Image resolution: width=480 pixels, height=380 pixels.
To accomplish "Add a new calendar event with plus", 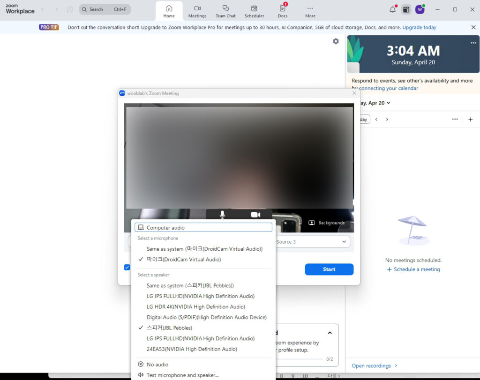I will (471, 119).
